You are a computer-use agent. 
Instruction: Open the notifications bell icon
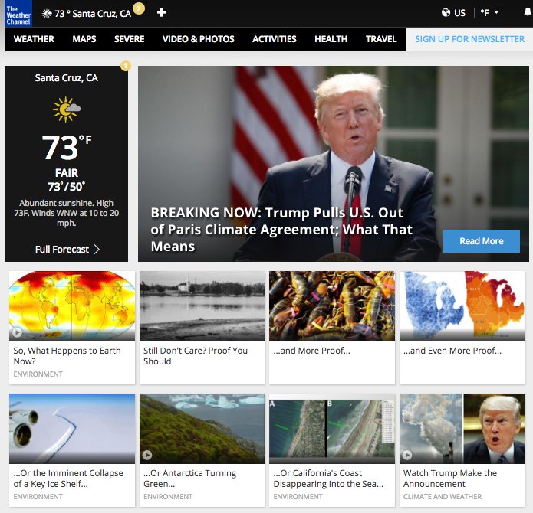pyautogui.click(x=528, y=12)
